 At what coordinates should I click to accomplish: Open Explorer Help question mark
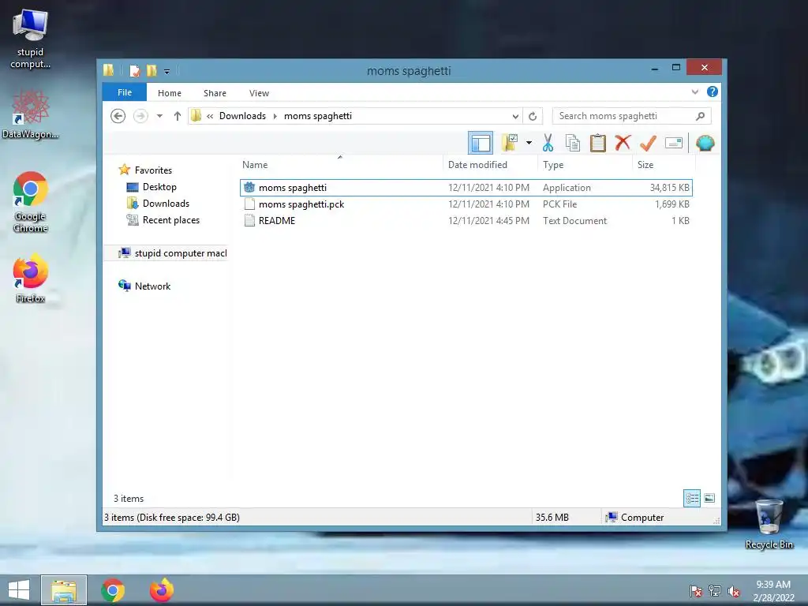point(713,92)
